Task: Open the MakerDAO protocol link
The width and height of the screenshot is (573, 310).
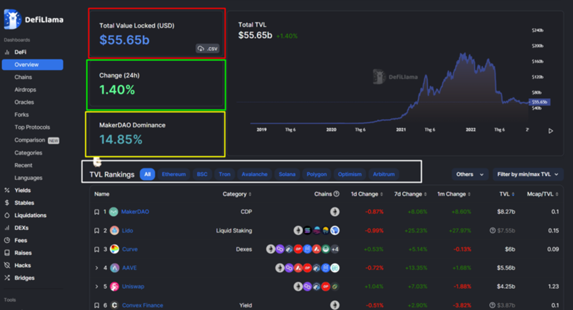Action: [x=135, y=212]
